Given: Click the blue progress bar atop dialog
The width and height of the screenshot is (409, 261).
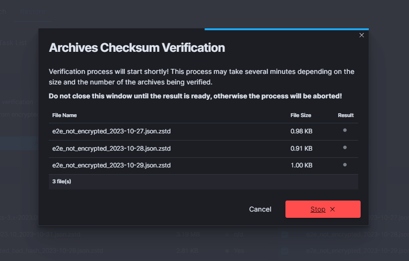Looking at the screenshot, I should [x=286, y=29].
